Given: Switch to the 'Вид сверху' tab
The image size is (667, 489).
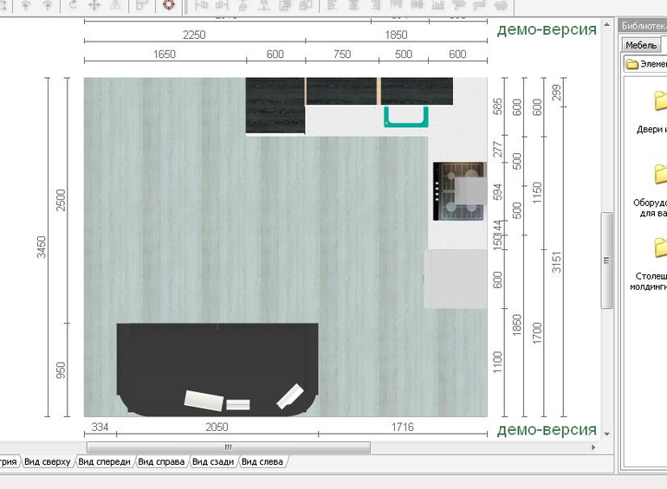Looking at the screenshot, I should pos(47,462).
